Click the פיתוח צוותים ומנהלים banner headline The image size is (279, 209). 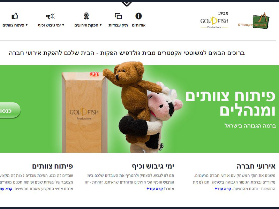tap(231, 103)
